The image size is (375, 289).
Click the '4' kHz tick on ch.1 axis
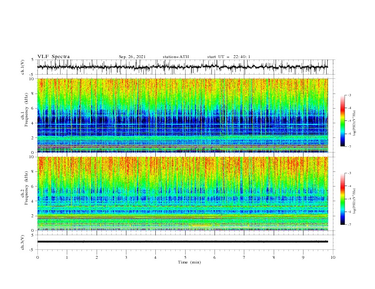tap(34, 123)
